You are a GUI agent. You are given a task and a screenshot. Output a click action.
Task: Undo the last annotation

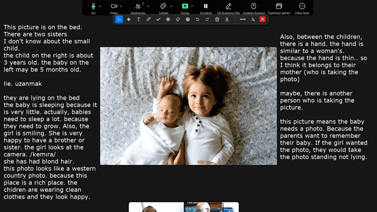tap(198, 20)
